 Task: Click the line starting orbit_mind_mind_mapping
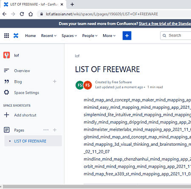coord(137,166)
